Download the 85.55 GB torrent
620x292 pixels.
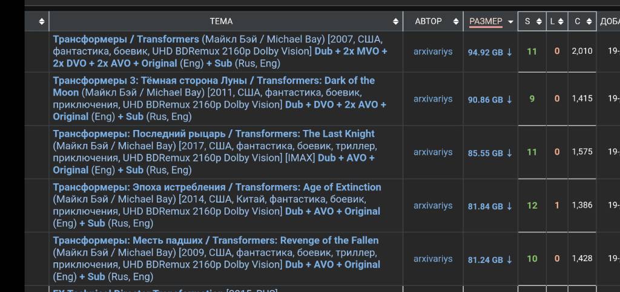pos(490,153)
